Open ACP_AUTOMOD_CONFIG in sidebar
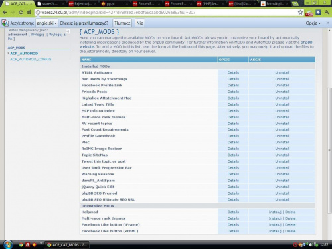The width and height of the screenshot is (332, 249). point(31,59)
